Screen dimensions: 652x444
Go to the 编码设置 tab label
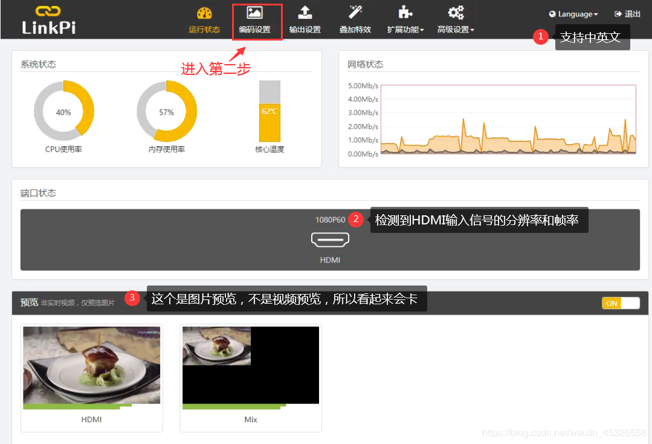(x=254, y=30)
